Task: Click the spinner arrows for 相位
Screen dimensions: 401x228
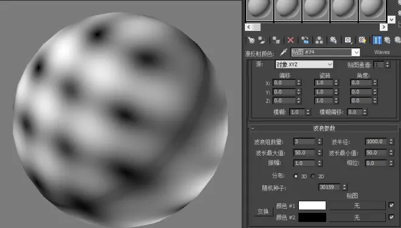Action: click(x=391, y=163)
